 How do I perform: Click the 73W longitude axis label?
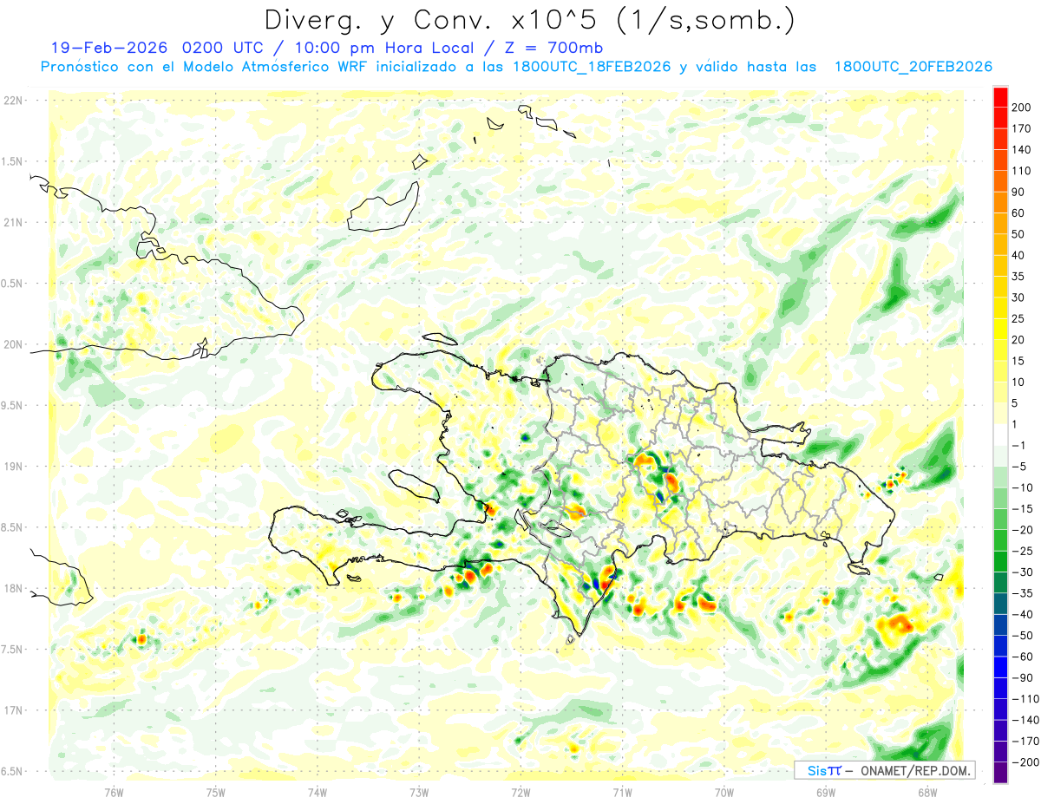(419, 792)
